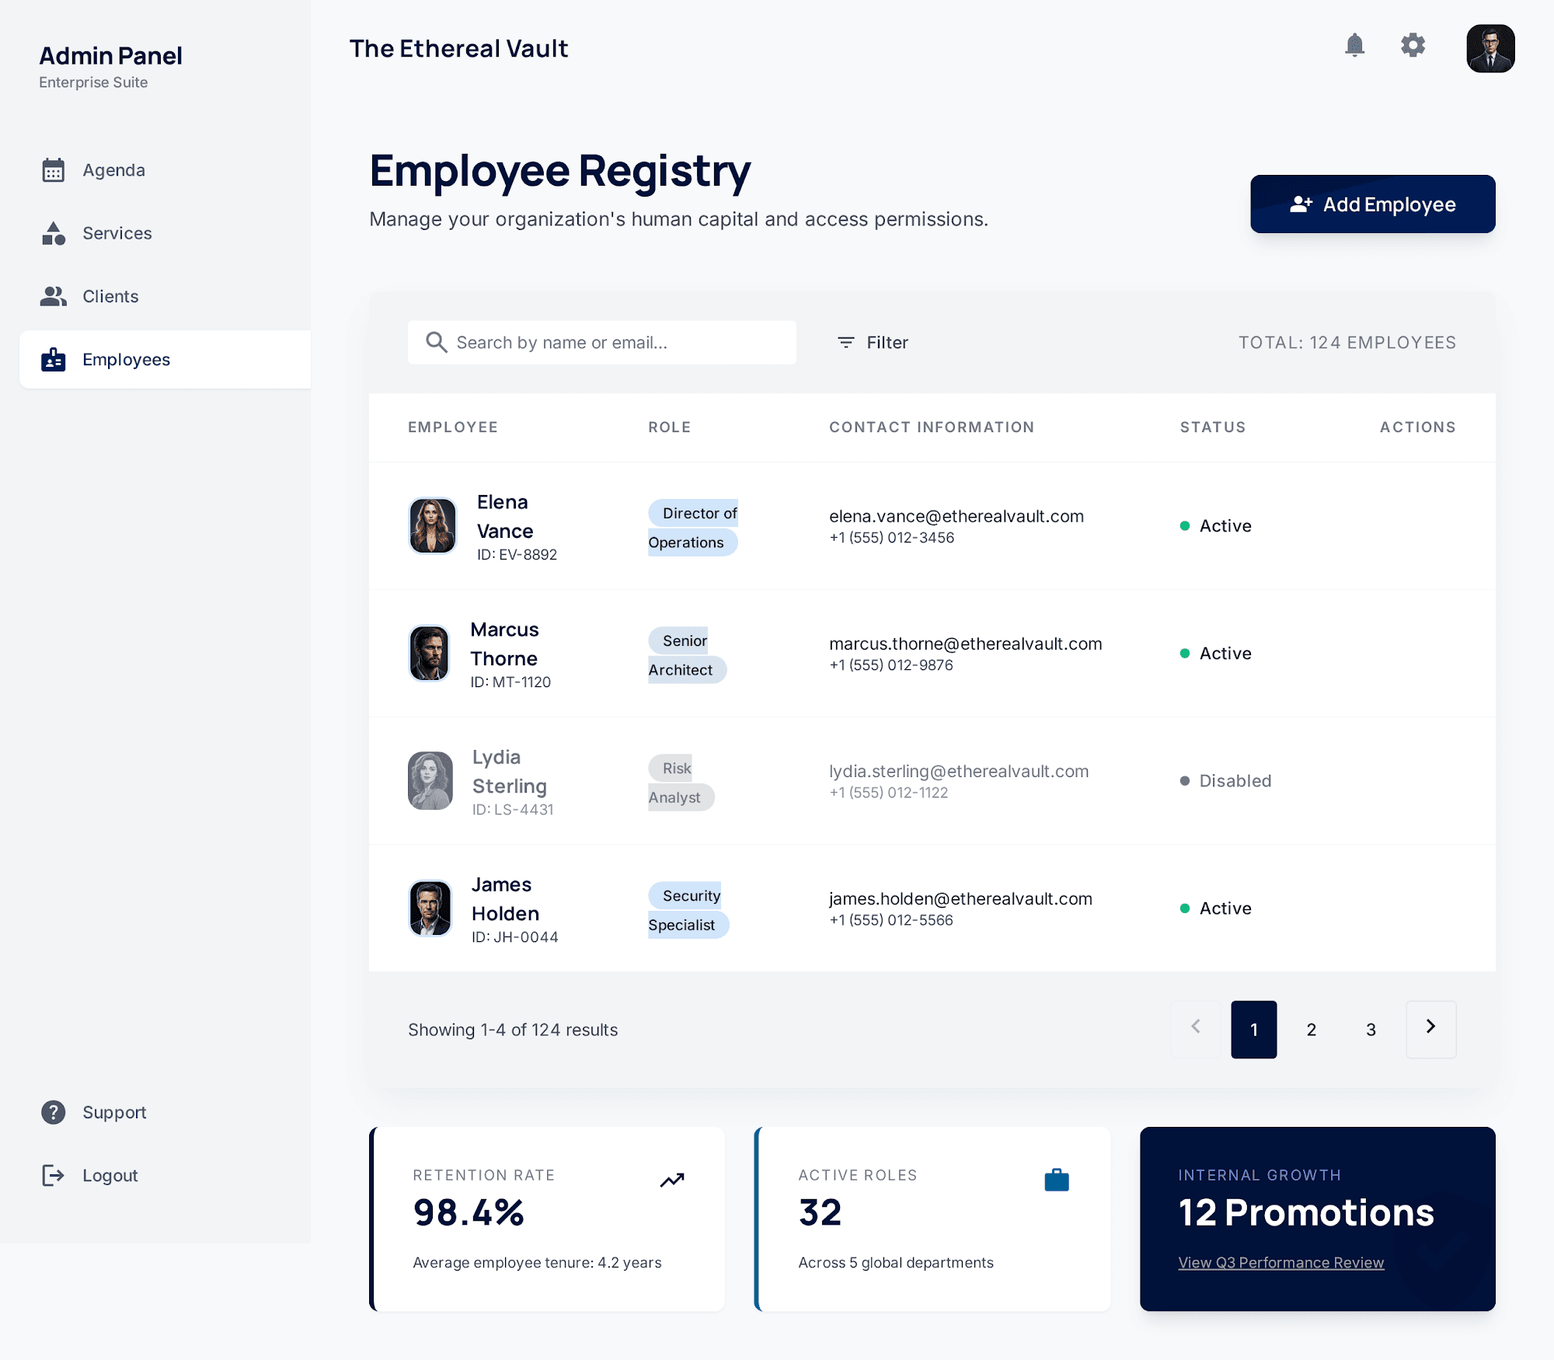Go to page 3 of results
This screenshot has height=1360, width=1554.
(x=1371, y=1030)
